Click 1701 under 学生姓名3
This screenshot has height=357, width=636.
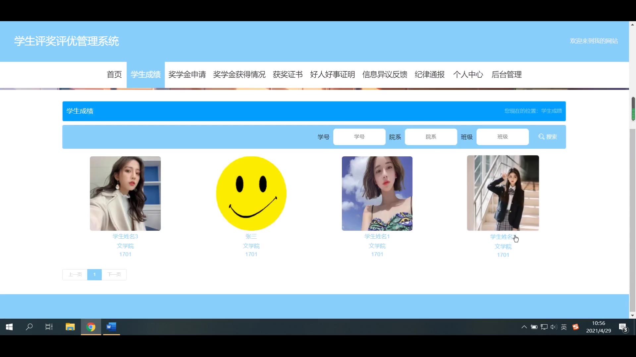[125, 254]
